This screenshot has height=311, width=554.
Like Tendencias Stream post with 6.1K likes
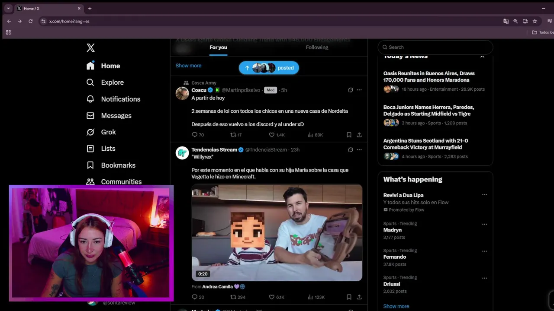tap(277, 297)
